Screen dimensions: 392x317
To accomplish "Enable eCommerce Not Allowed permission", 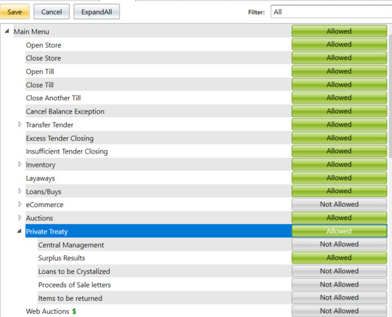I will 339,204.
